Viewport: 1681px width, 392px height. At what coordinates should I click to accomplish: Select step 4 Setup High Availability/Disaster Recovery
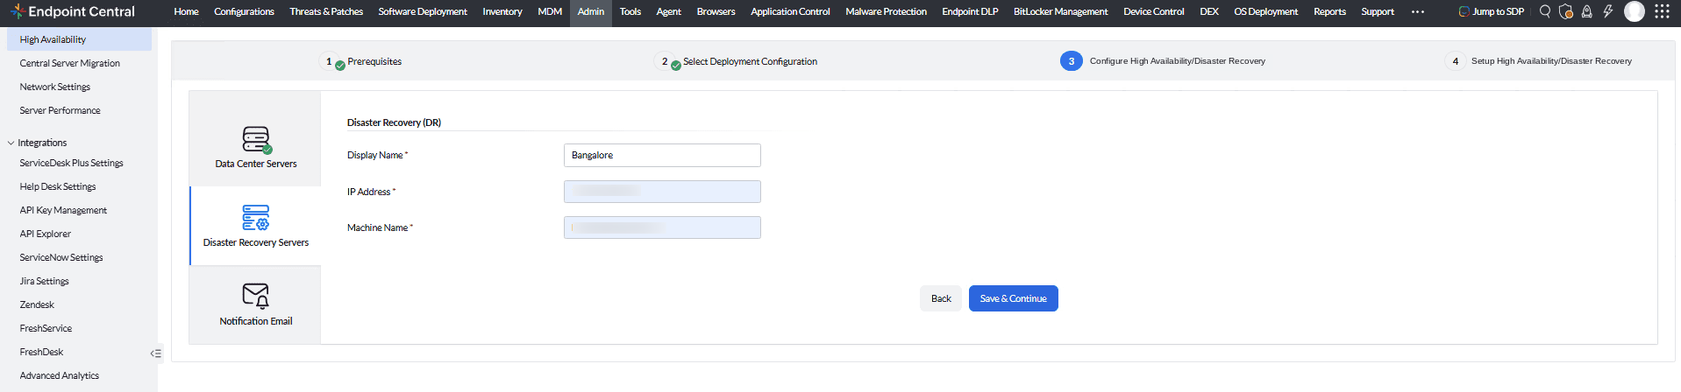pos(1539,61)
